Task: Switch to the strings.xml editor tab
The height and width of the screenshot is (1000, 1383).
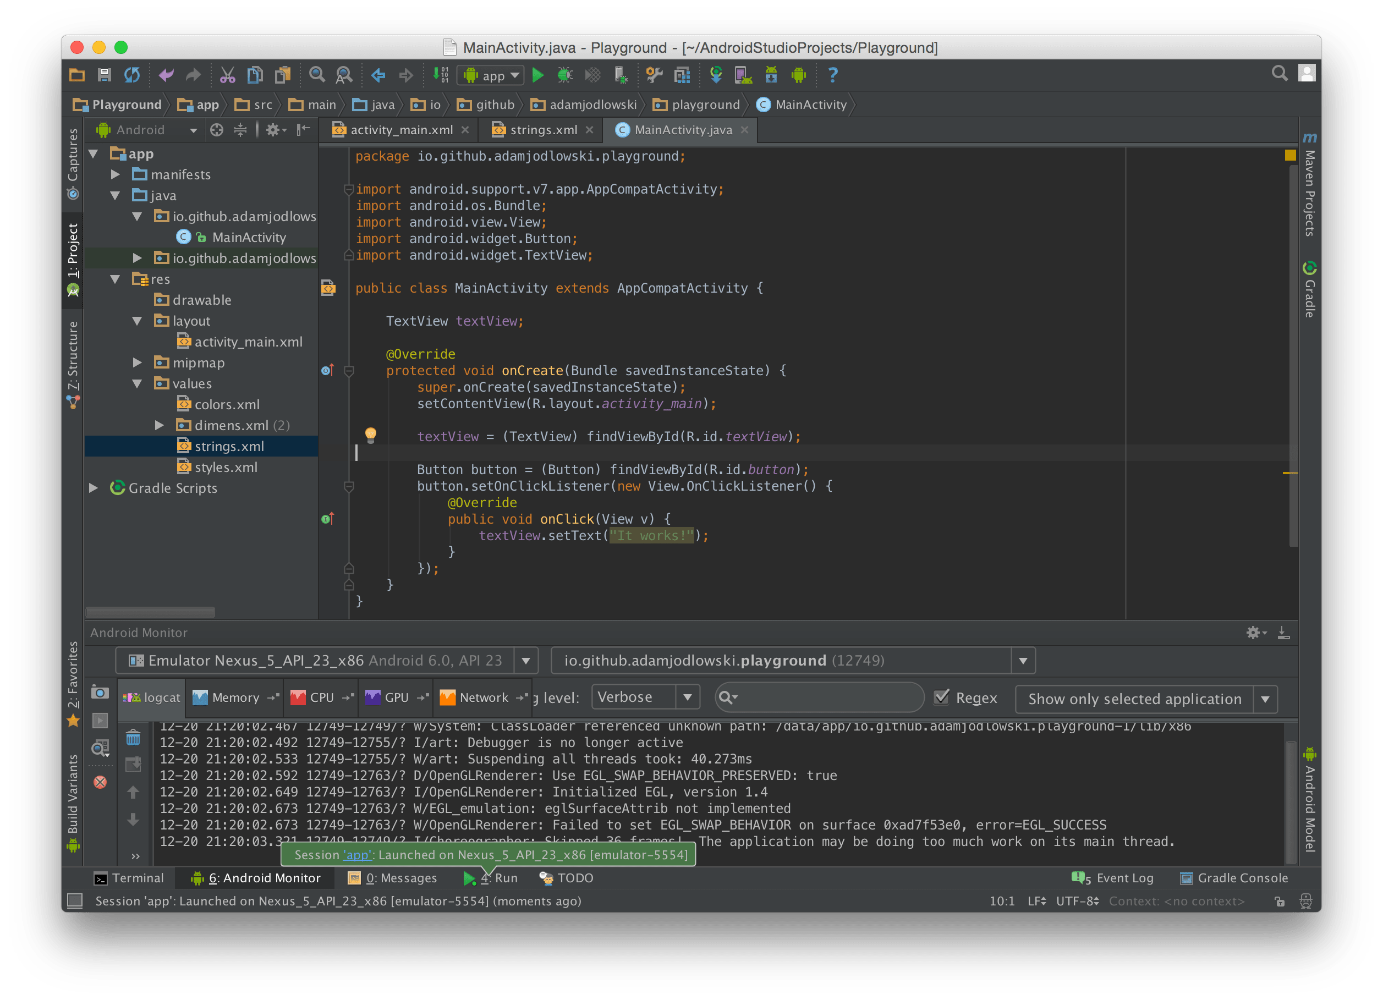Action: click(x=542, y=130)
